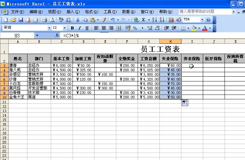
Task: Click the Auto Fill Options button
Action: coord(185,103)
